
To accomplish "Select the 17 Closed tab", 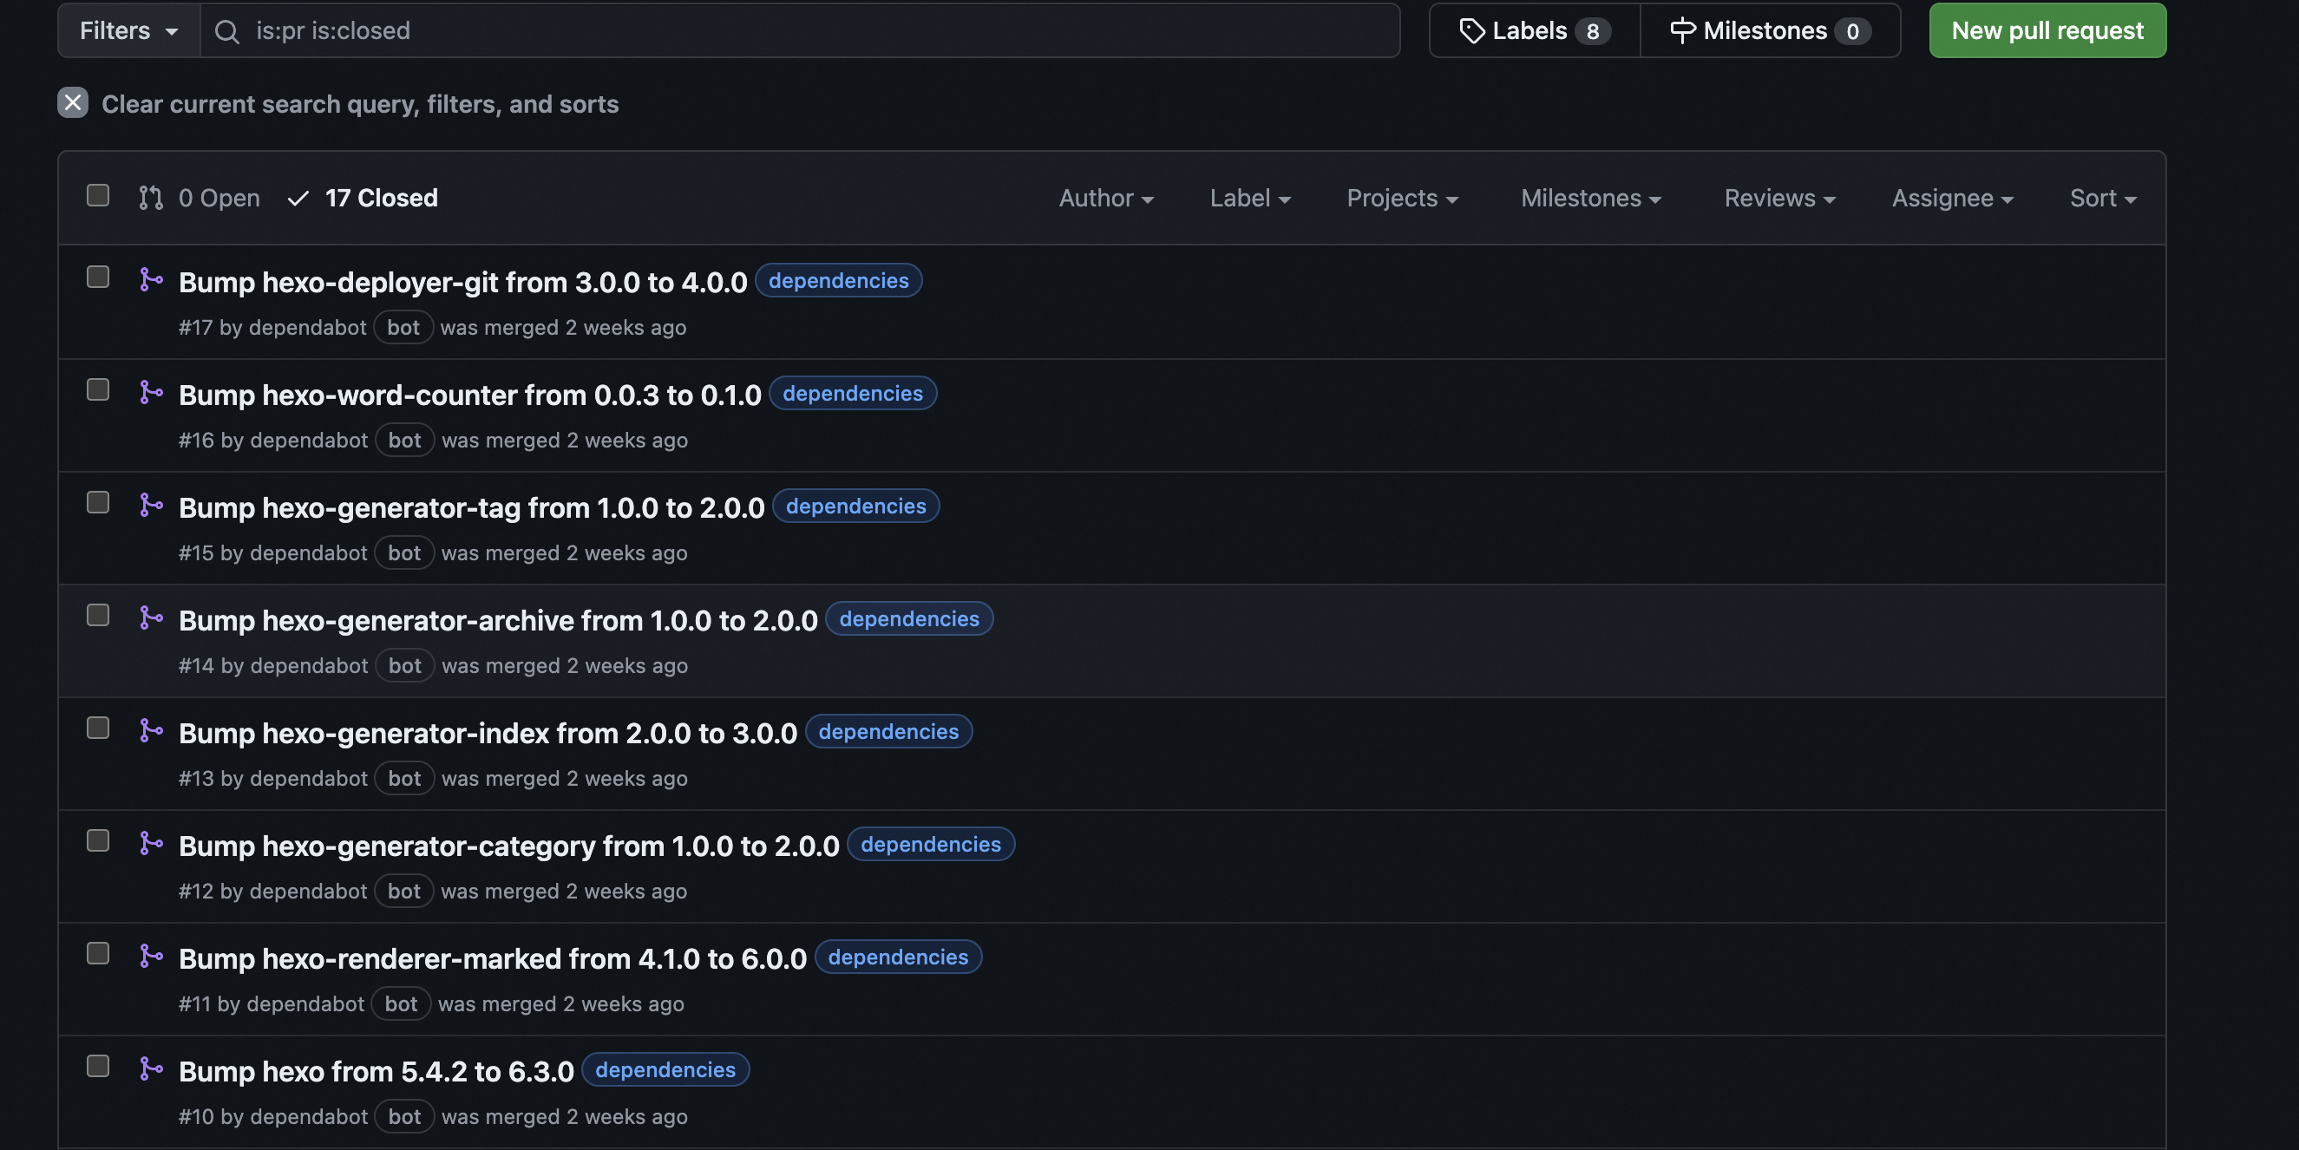I will pyautogui.click(x=363, y=198).
